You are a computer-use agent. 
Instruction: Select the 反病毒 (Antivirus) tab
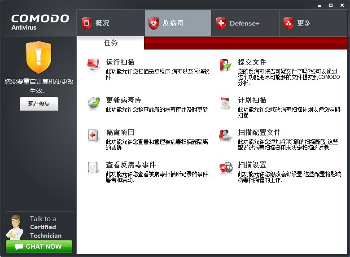[x=178, y=23]
